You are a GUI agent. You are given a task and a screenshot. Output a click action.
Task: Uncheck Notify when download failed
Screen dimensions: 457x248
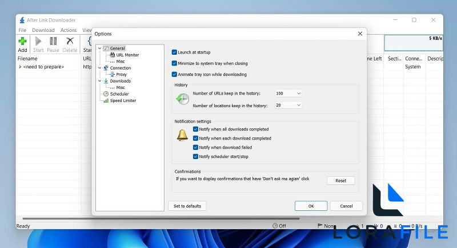[x=195, y=148]
